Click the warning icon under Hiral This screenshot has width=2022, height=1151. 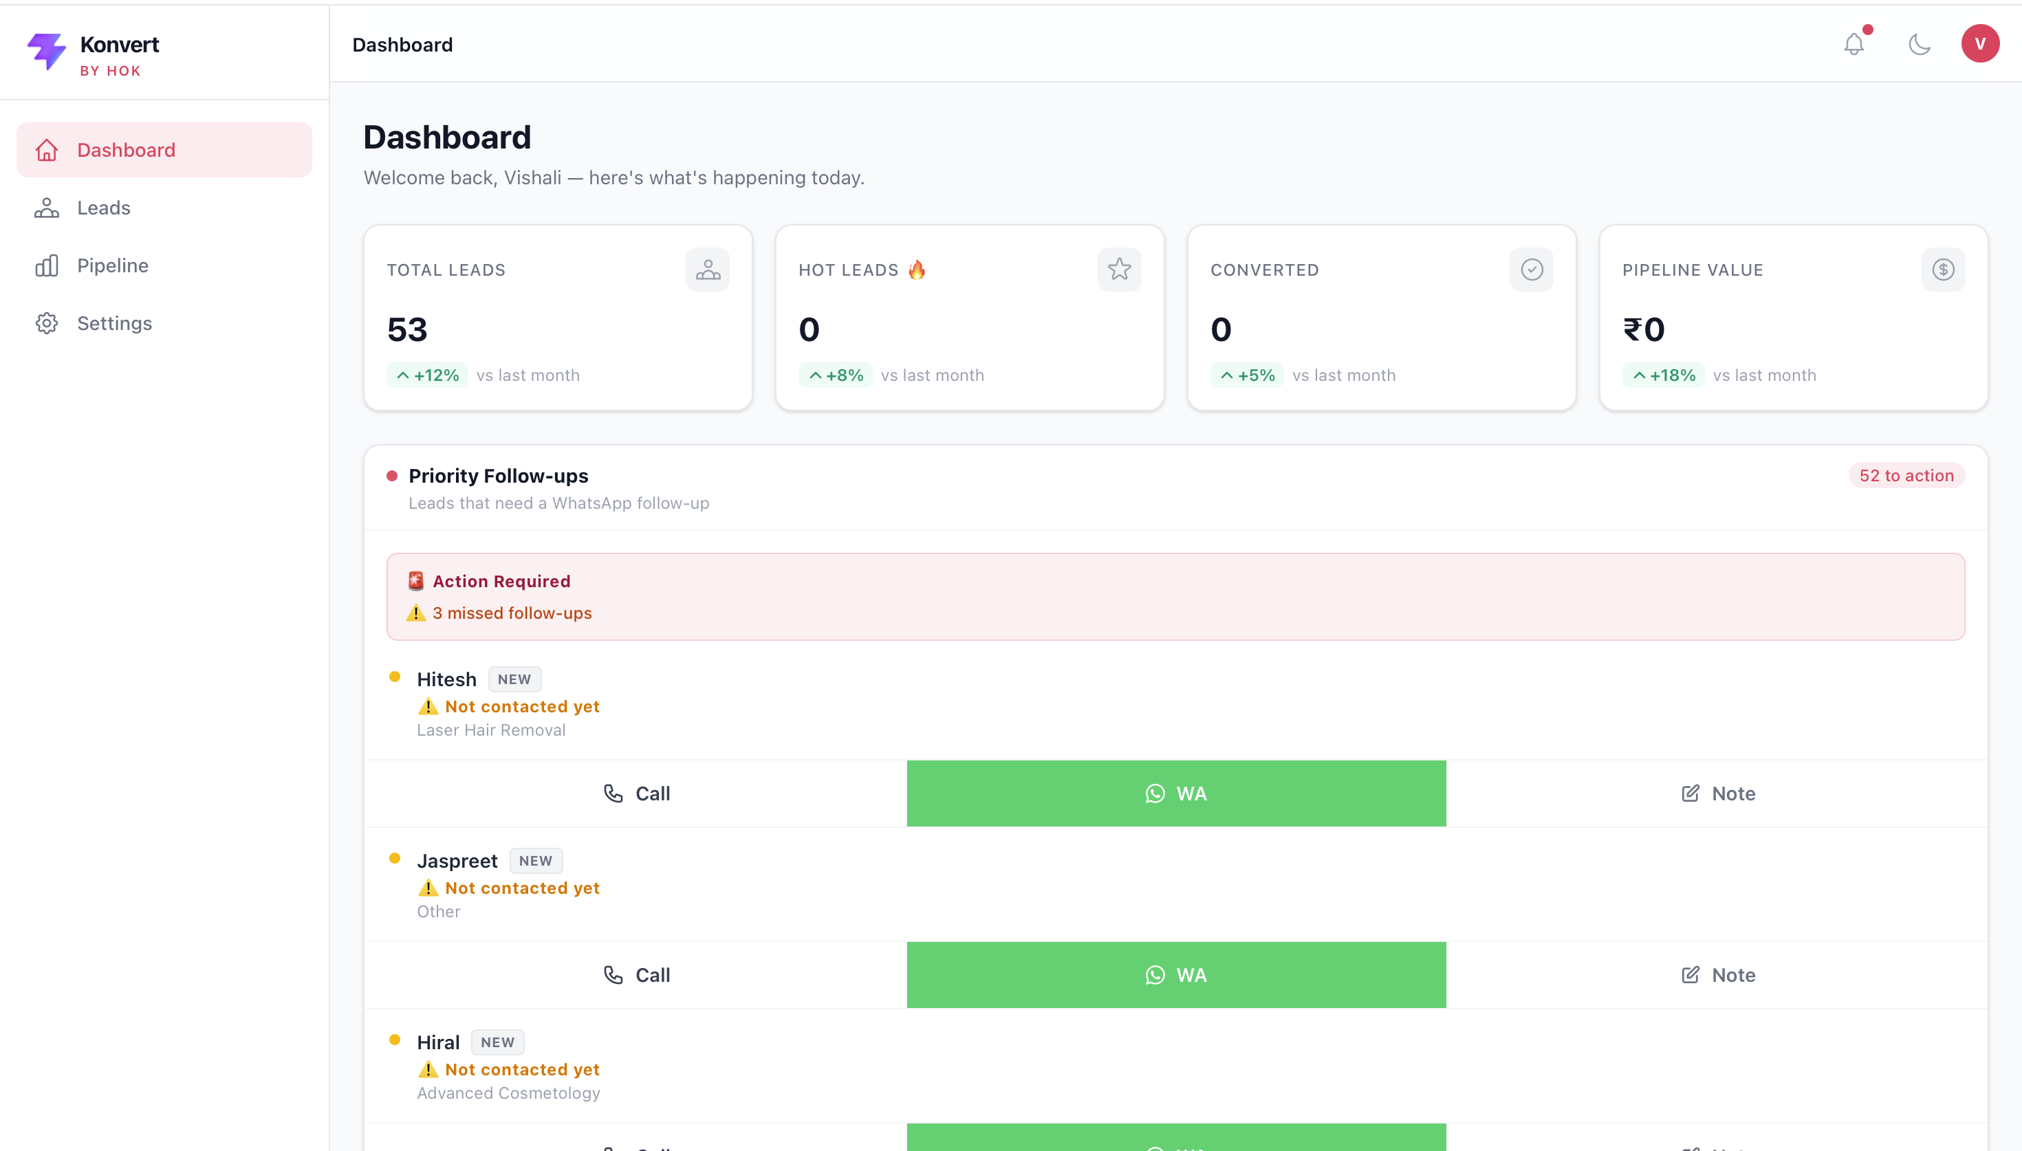point(428,1070)
